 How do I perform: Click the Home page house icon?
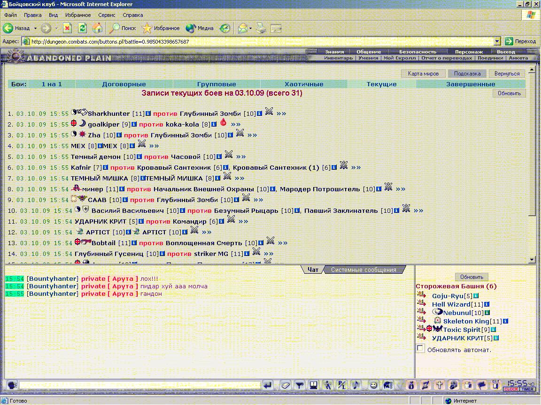tap(97, 28)
